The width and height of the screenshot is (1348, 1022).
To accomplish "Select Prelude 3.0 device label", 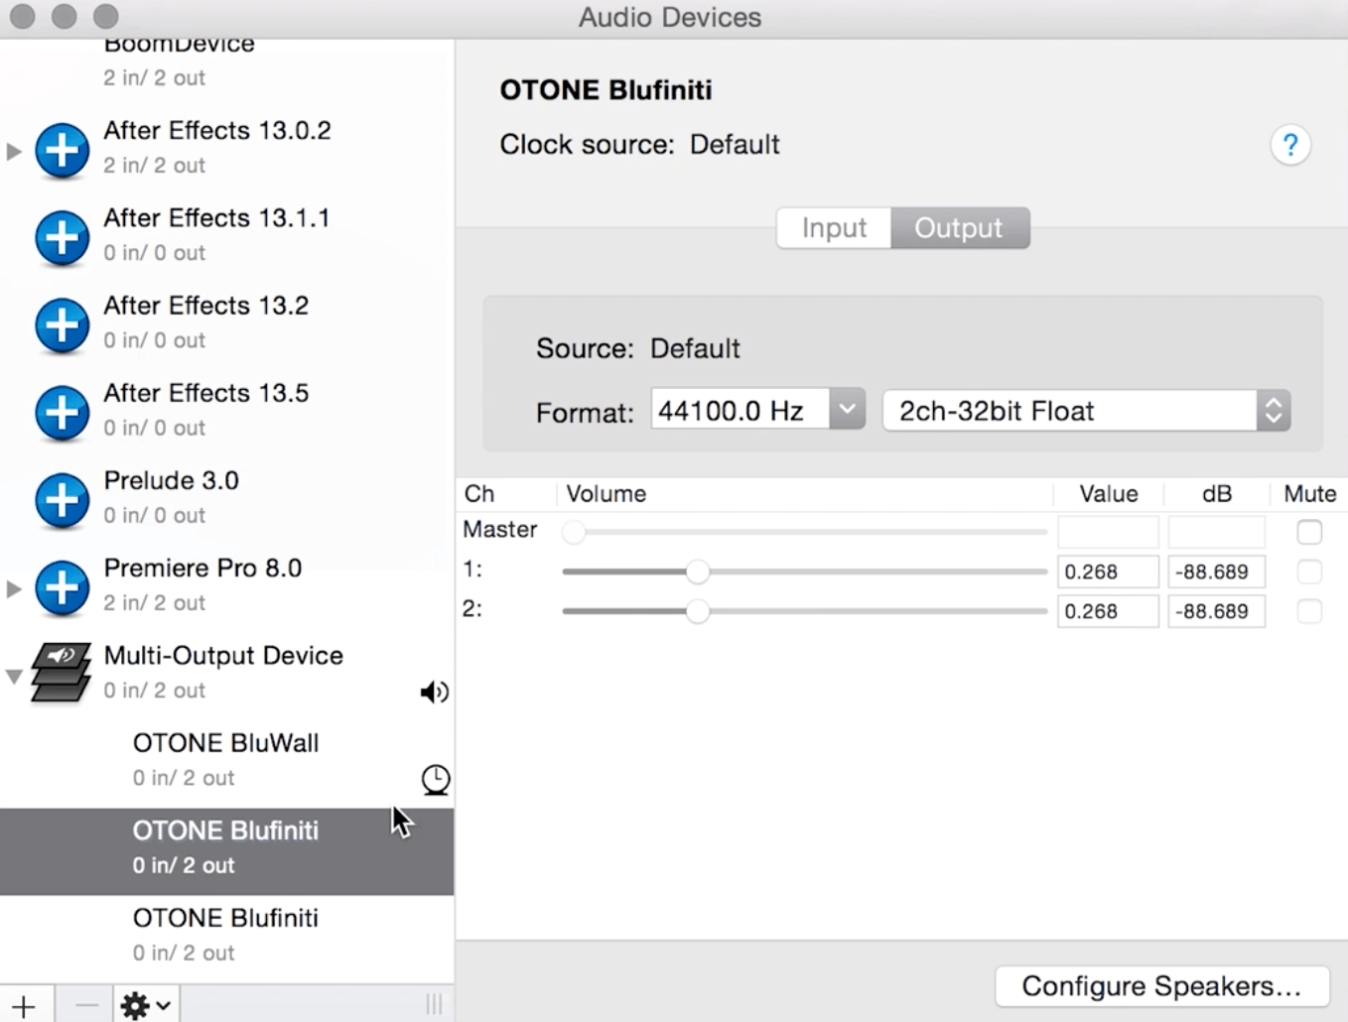I will click(171, 481).
